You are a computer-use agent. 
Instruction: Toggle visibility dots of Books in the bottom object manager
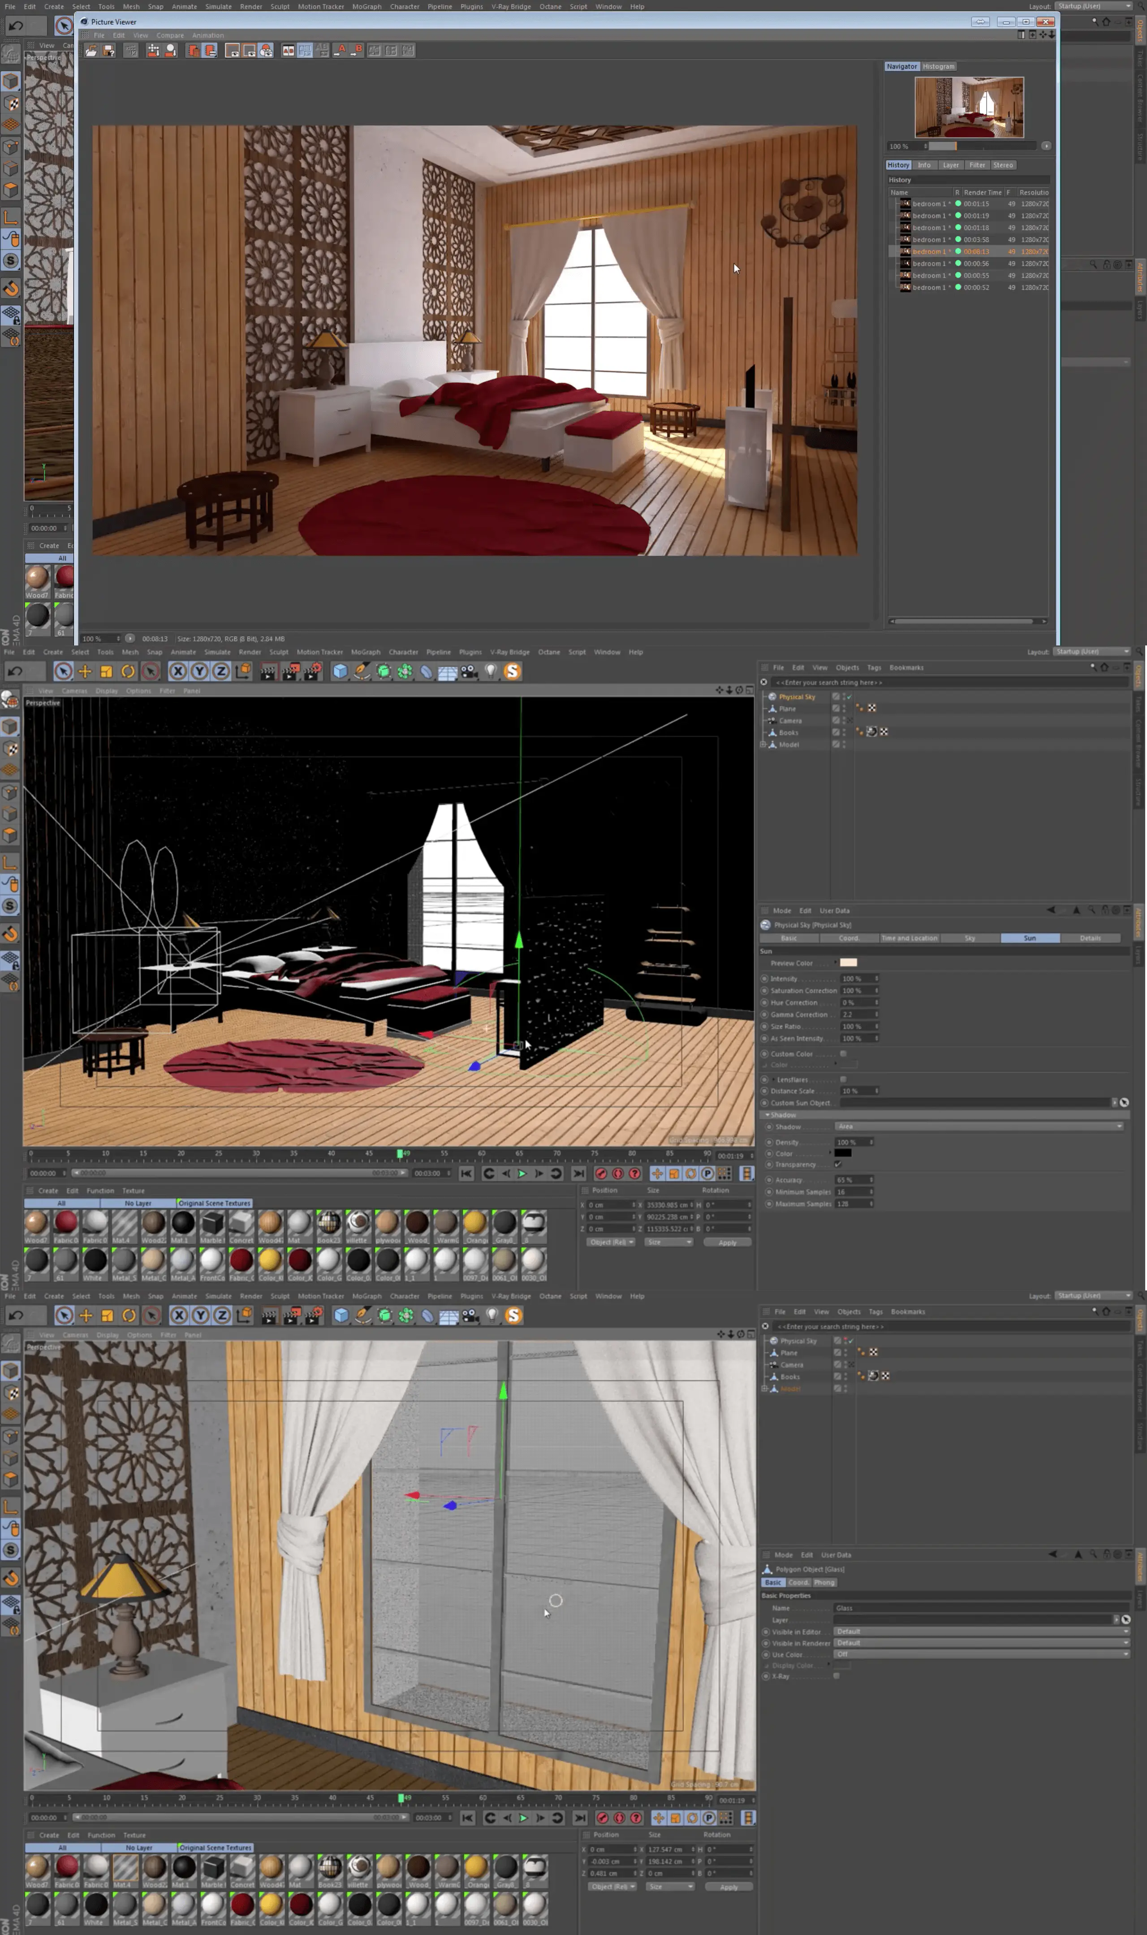[x=845, y=1377]
